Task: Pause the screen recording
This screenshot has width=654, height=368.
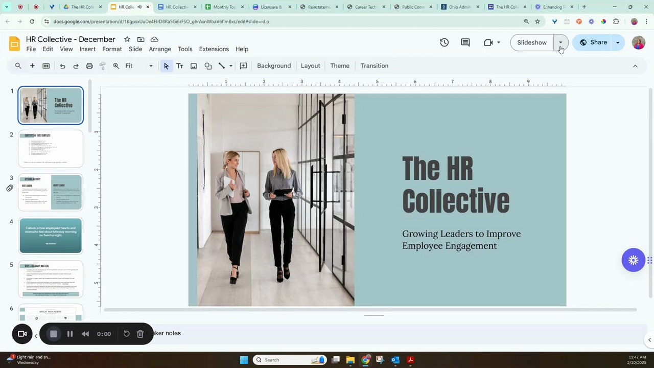Action: pos(70,334)
